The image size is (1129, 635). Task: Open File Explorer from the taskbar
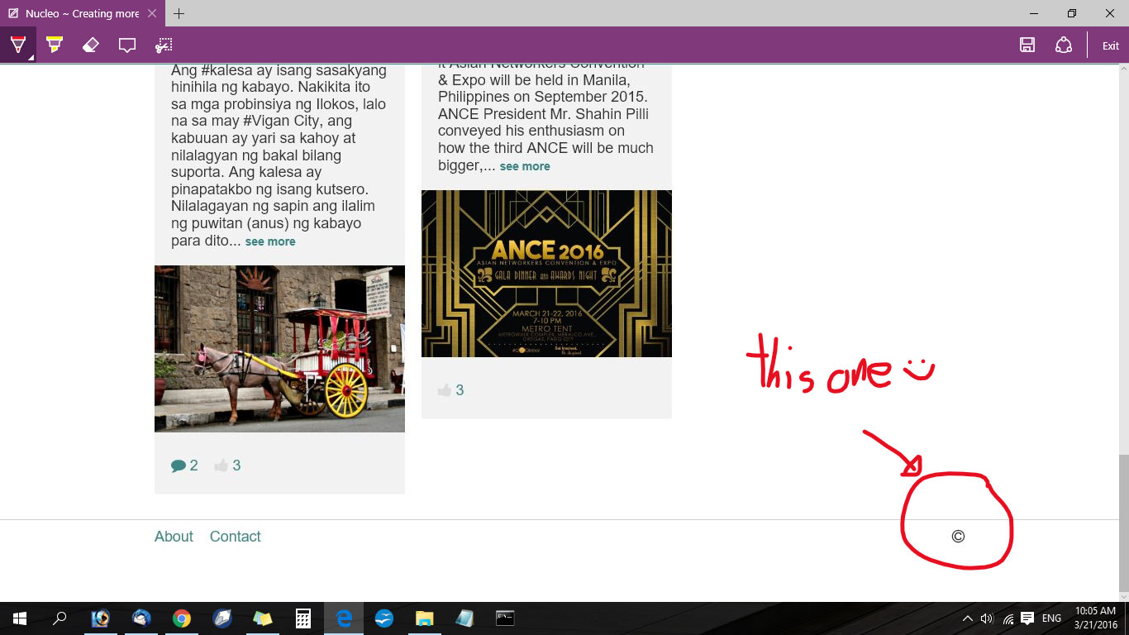424,618
